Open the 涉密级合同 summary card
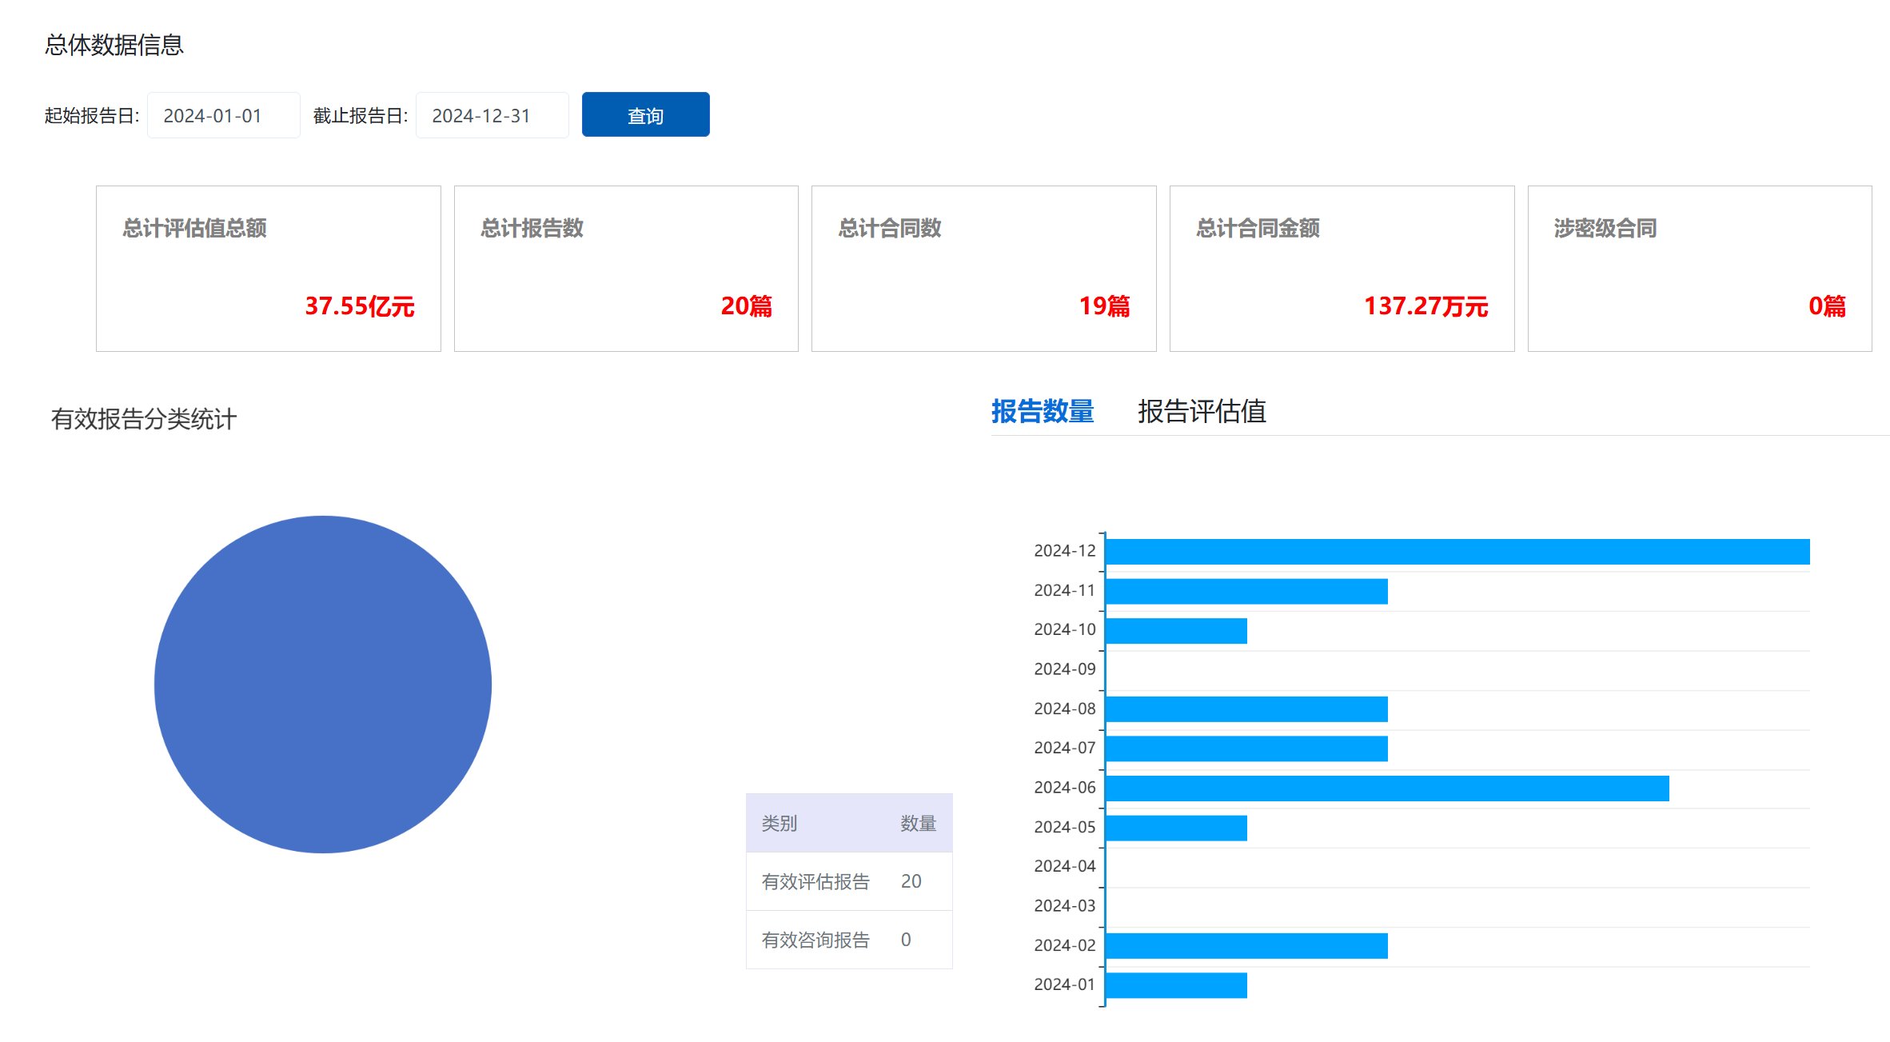The height and width of the screenshot is (1042, 1890). 1699,269
